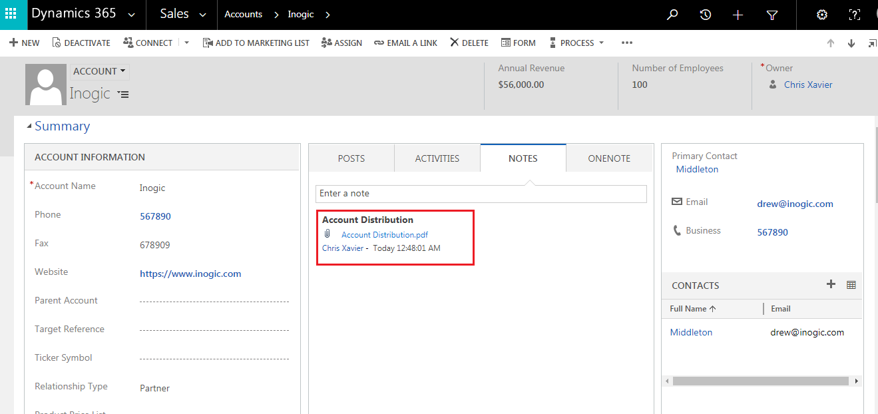Open the advanced find filter icon
Image resolution: width=878 pixels, height=414 pixels.
point(772,15)
